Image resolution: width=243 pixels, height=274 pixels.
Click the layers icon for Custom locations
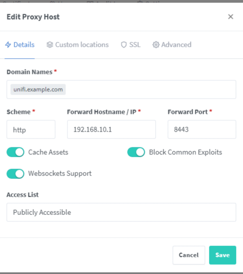pyautogui.click(x=50, y=45)
